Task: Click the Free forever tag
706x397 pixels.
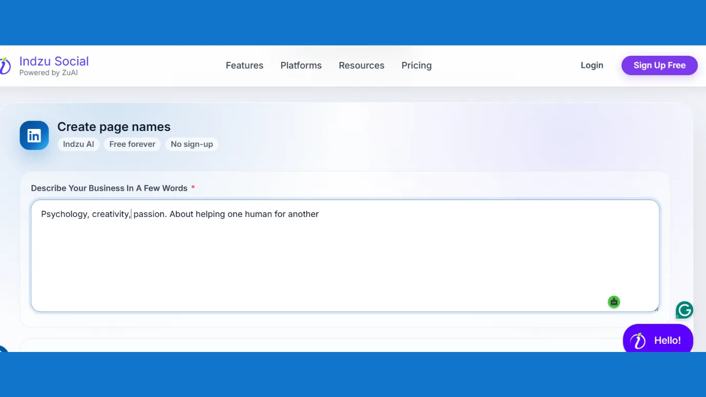Action: [x=132, y=144]
